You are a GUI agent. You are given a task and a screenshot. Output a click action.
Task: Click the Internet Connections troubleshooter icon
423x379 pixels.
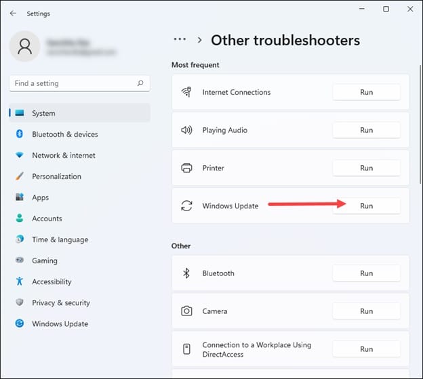click(x=186, y=92)
